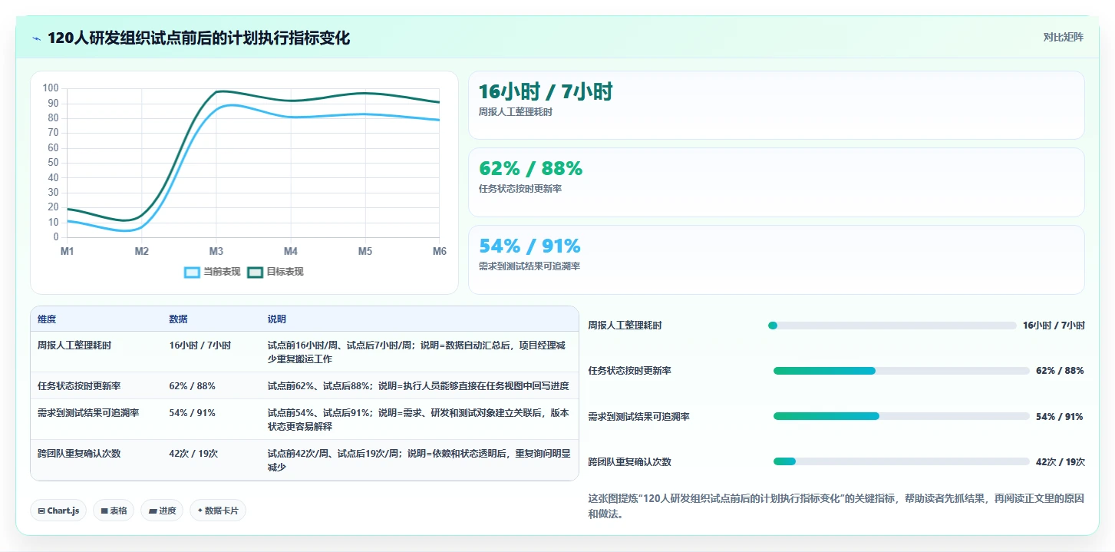The image size is (1115, 552).
Task: Select table row name 跨团队重复确认次数
Action: tap(79, 454)
